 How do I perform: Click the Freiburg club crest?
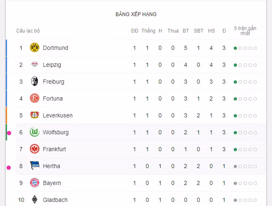(x=34, y=82)
